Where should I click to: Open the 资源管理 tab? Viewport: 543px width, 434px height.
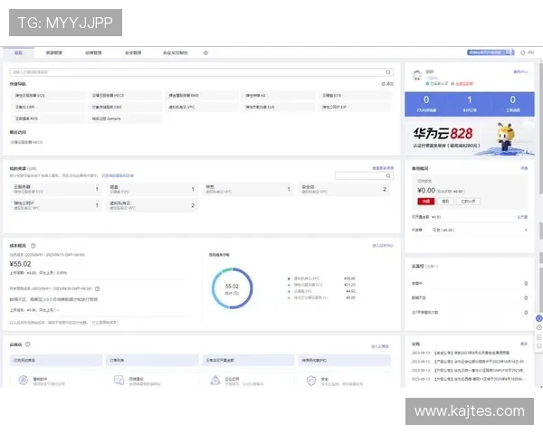(x=54, y=53)
